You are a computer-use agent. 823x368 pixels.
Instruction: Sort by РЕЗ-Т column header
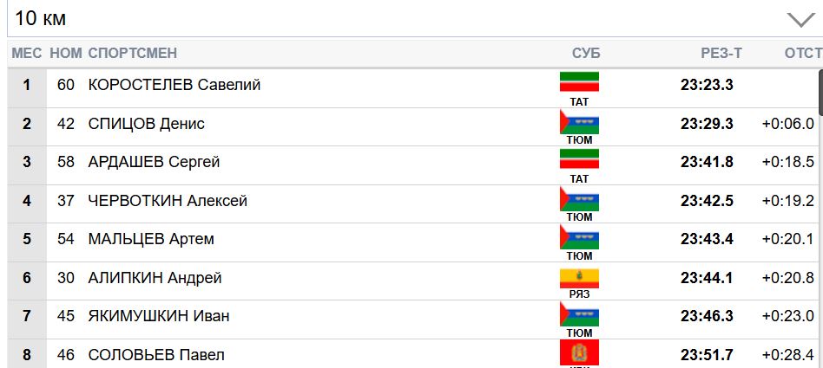tap(721, 53)
